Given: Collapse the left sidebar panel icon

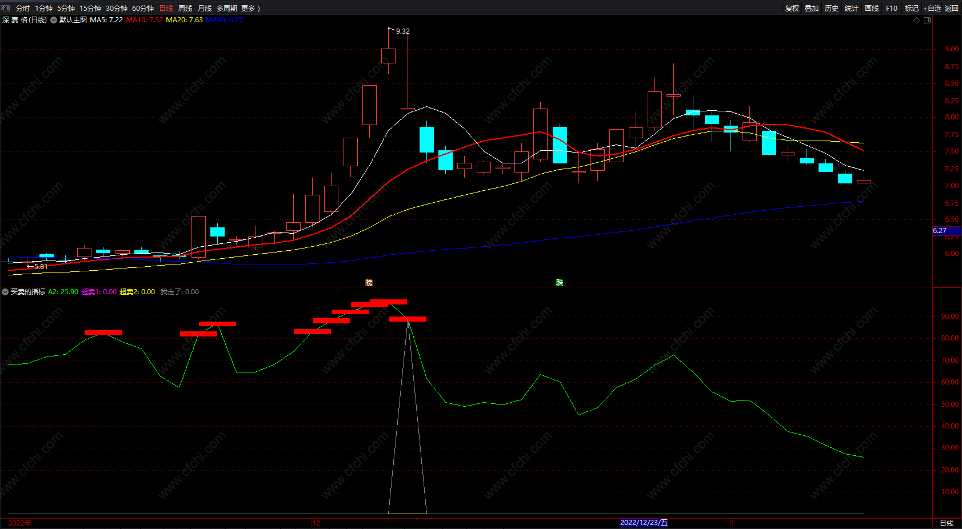Looking at the screenshot, I should point(6,8).
